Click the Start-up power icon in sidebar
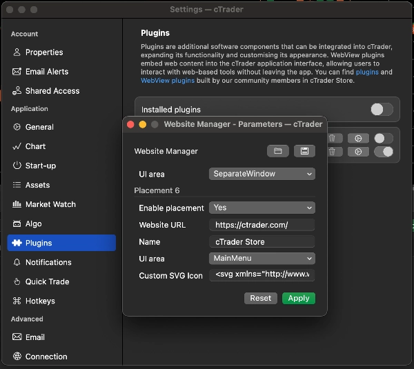Viewport: 414px width, 369px height. 17,166
